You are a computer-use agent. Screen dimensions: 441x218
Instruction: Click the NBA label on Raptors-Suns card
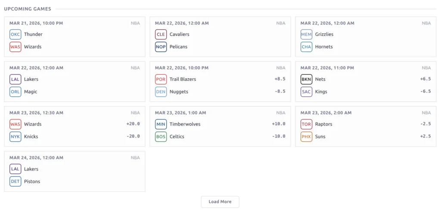tap(426, 113)
